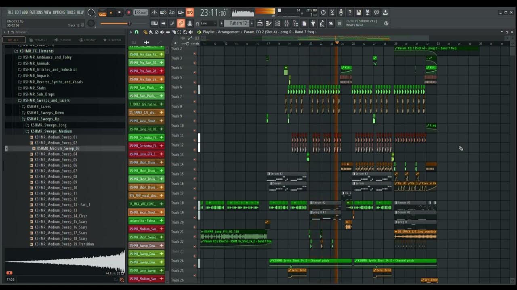Click the microphone one-click recording icon

coord(341,12)
